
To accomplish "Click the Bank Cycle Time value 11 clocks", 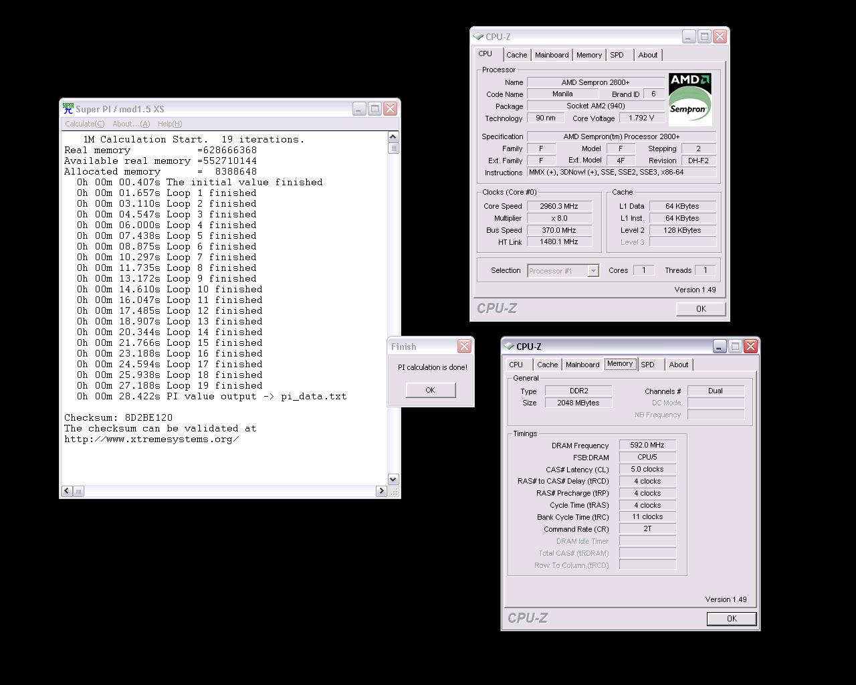I will click(x=647, y=516).
